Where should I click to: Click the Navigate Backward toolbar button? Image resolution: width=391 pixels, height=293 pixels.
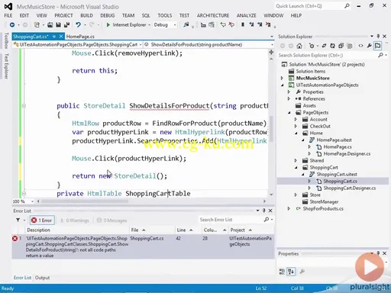12,24
